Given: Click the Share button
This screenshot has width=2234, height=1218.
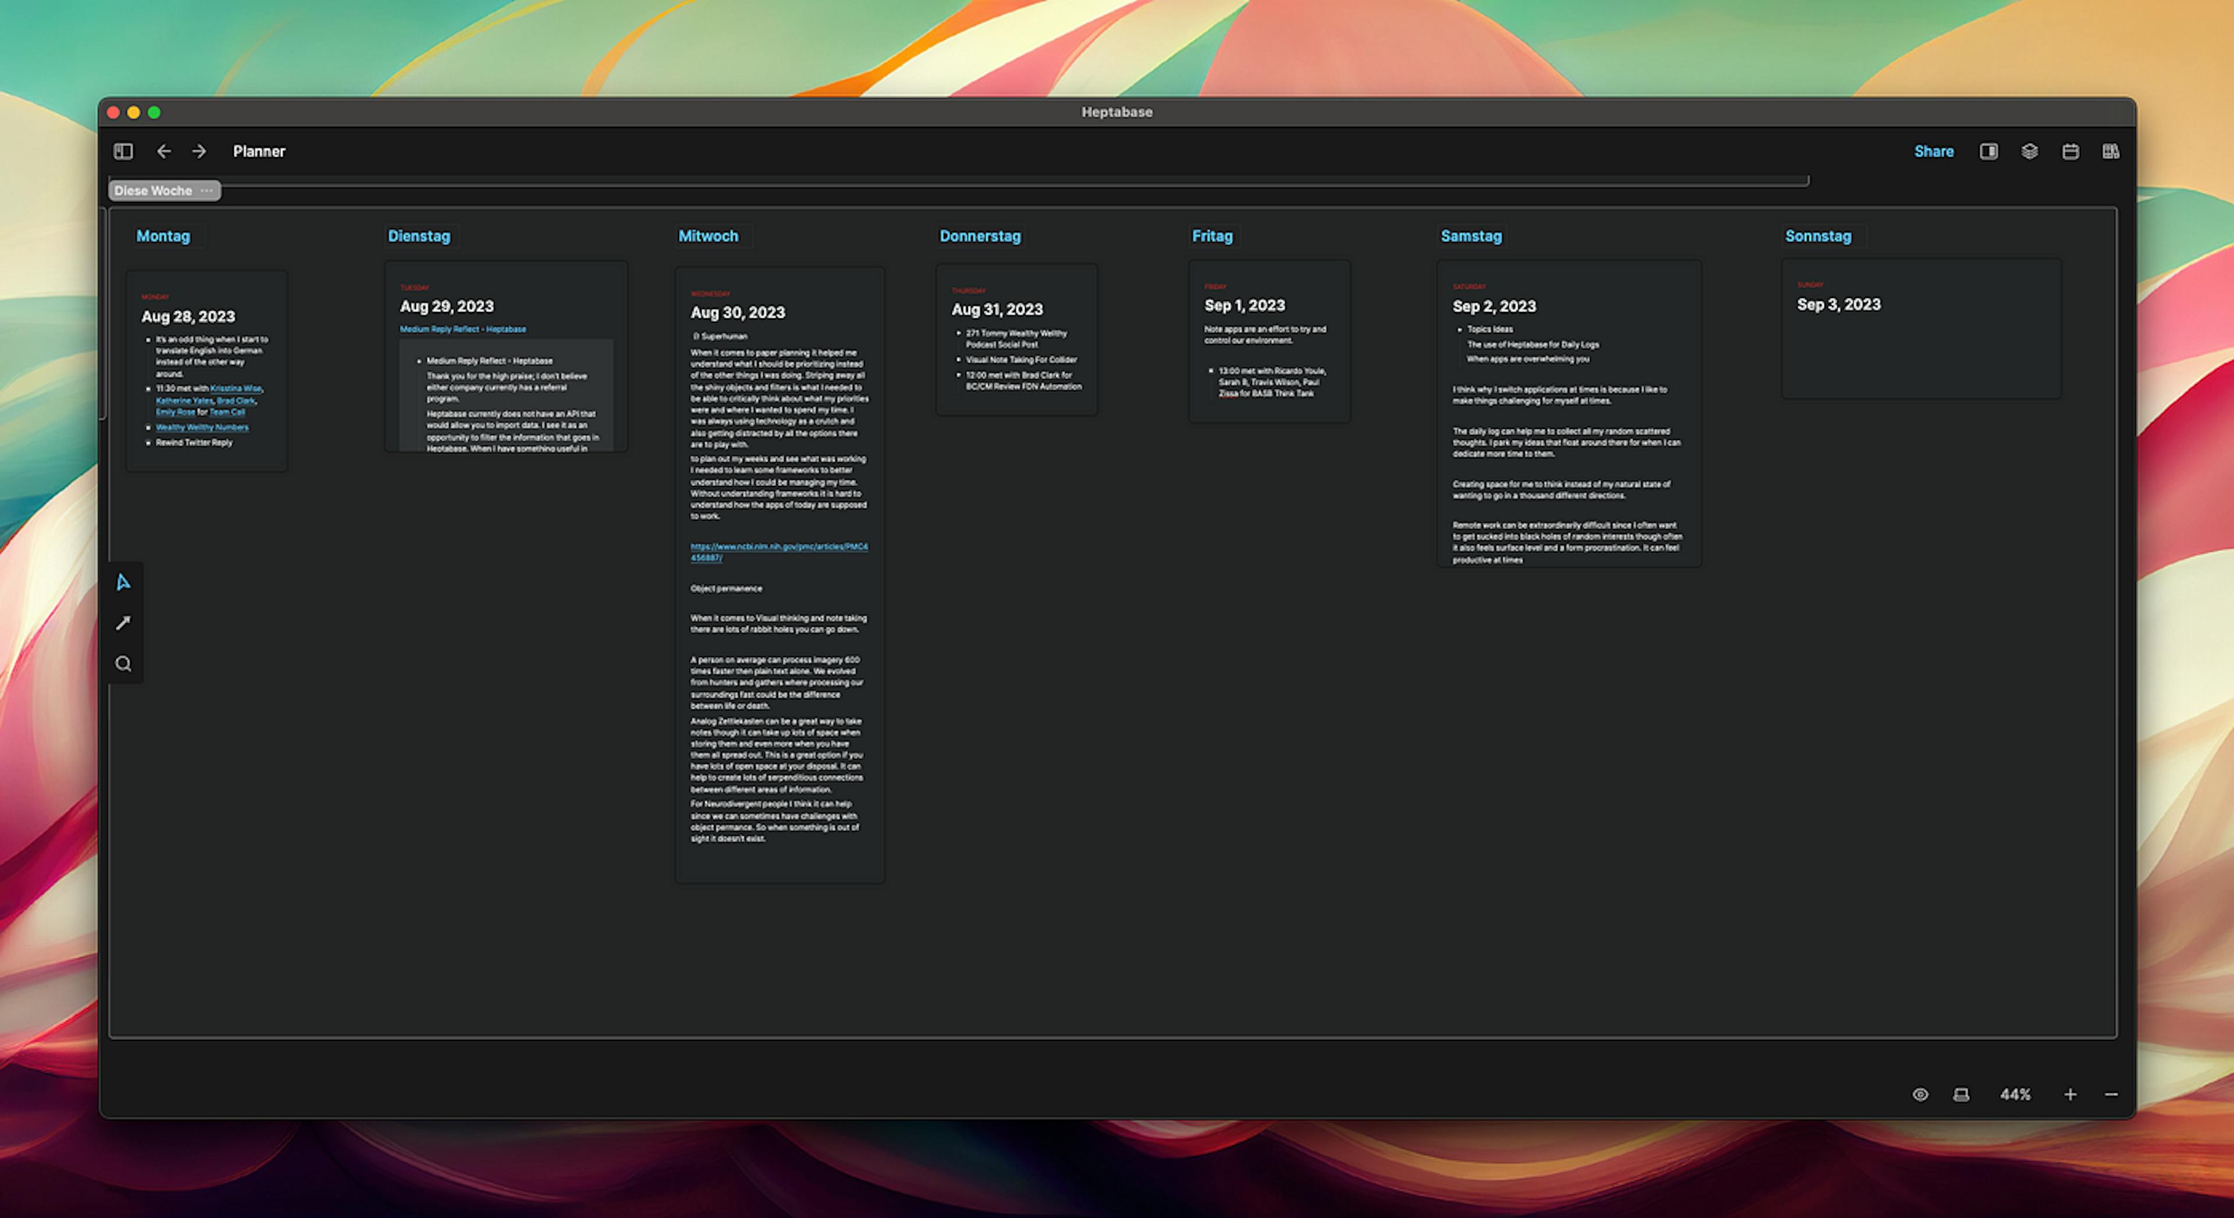Looking at the screenshot, I should [1934, 151].
